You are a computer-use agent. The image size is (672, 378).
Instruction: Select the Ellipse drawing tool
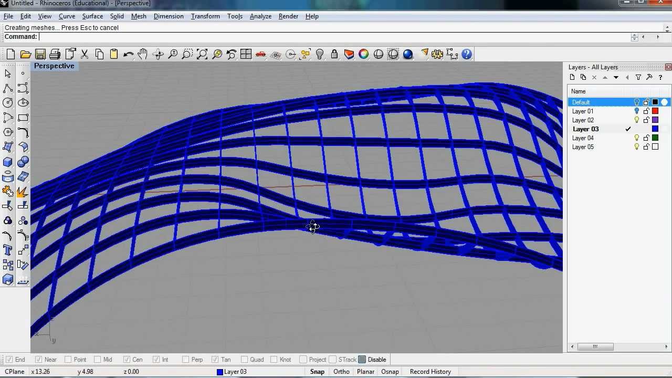(x=23, y=103)
